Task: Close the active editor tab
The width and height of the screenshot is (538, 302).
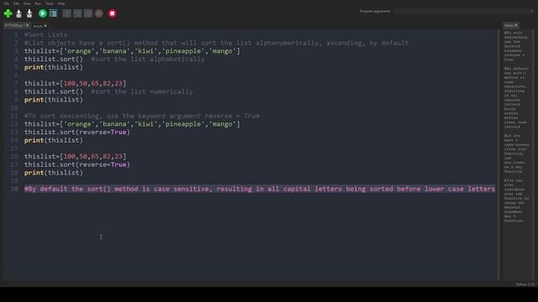Action: 28,25
